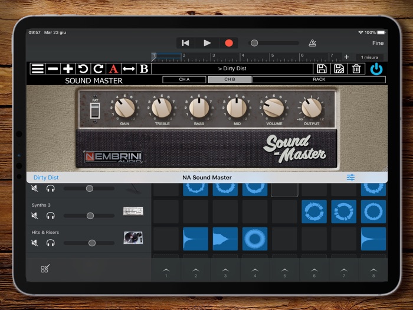This screenshot has height=310, width=413.
Task: Copy settings between A and B
Action: (129, 69)
